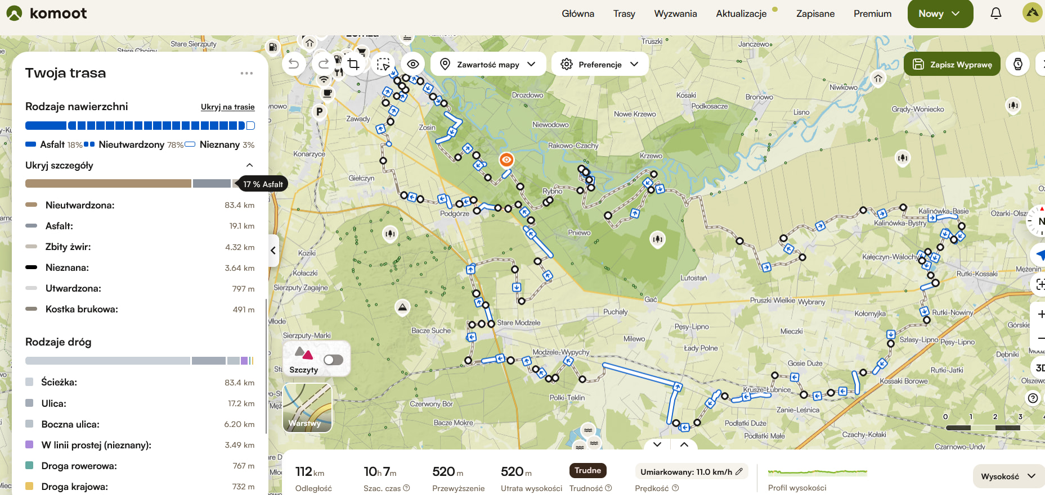
Task: Click the elevation profile chart
Action: (x=818, y=472)
